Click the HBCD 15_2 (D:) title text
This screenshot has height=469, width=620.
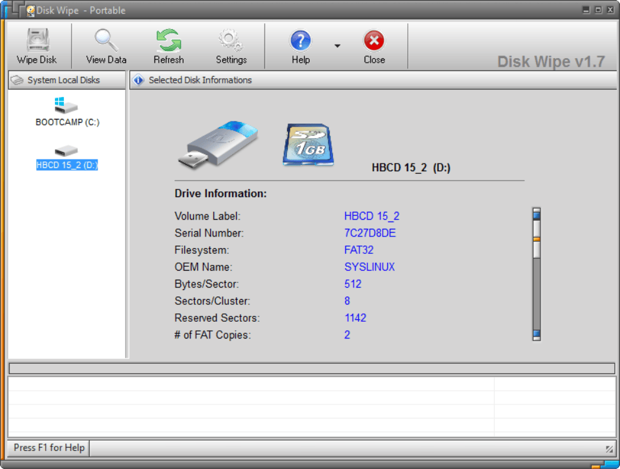[x=411, y=167]
